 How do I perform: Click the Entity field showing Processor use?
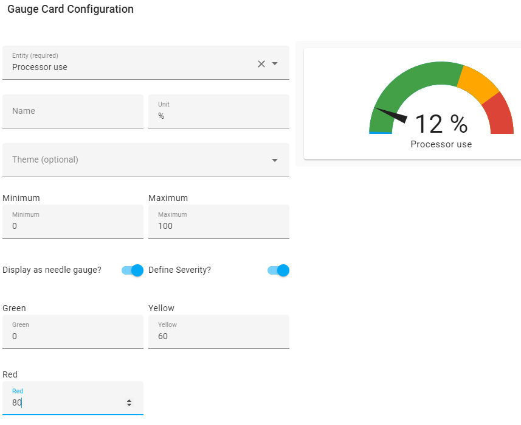(x=146, y=63)
